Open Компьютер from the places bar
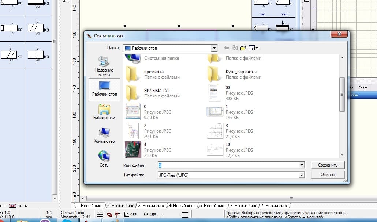Image resolution: width=377 pixels, height=222 pixels. point(104,135)
